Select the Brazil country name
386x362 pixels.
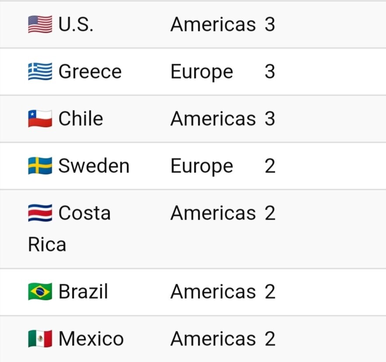coord(83,292)
